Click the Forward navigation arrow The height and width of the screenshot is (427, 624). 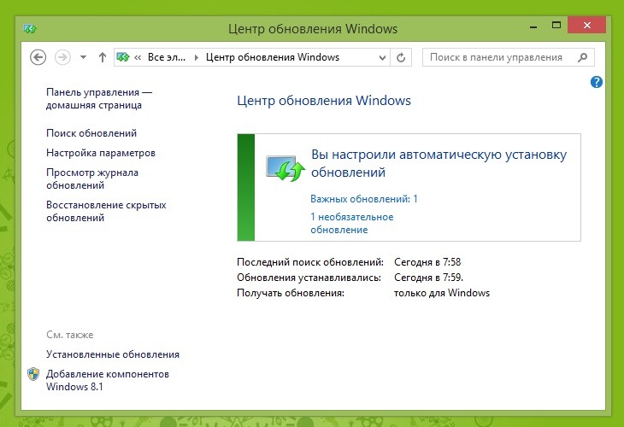[62, 57]
